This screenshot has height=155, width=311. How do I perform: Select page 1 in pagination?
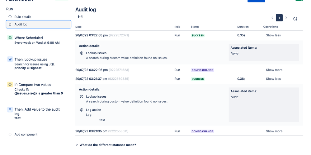pyautogui.click(x=279, y=18)
